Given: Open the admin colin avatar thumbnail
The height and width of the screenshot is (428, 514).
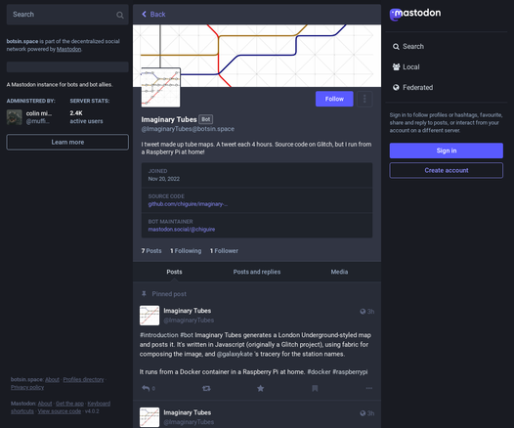Looking at the screenshot, I should click(15, 117).
